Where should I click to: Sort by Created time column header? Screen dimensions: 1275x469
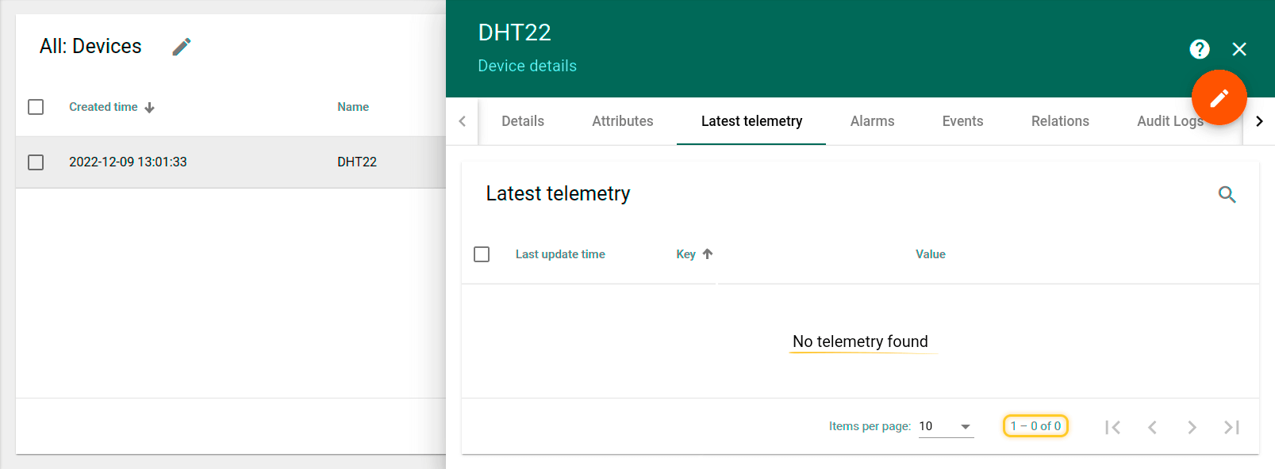tap(103, 107)
